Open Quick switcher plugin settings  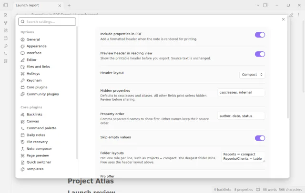36,162
